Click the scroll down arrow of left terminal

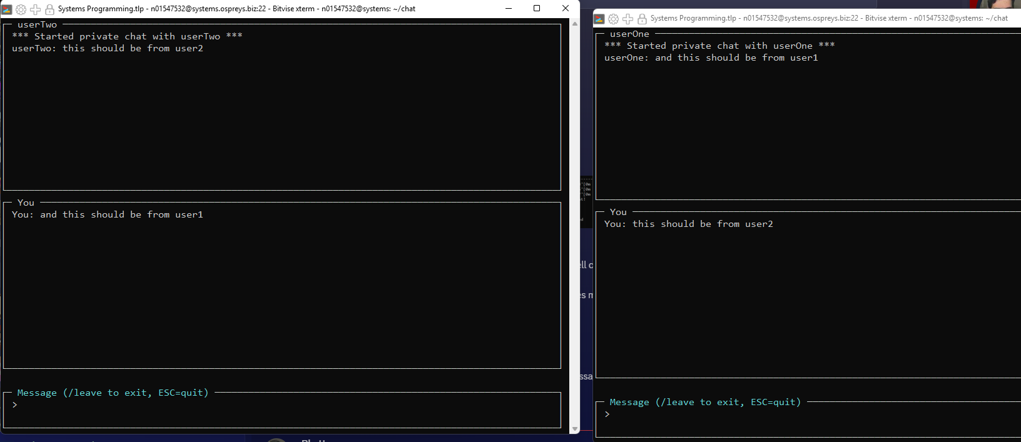[575, 429]
